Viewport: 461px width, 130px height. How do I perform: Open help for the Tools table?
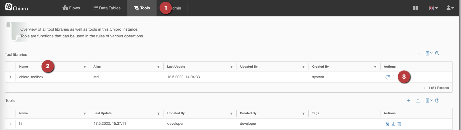click(x=437, y=101)
